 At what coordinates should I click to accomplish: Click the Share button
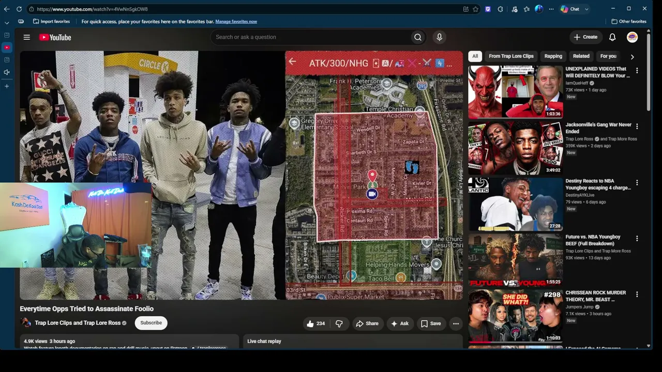coord(367,323)
